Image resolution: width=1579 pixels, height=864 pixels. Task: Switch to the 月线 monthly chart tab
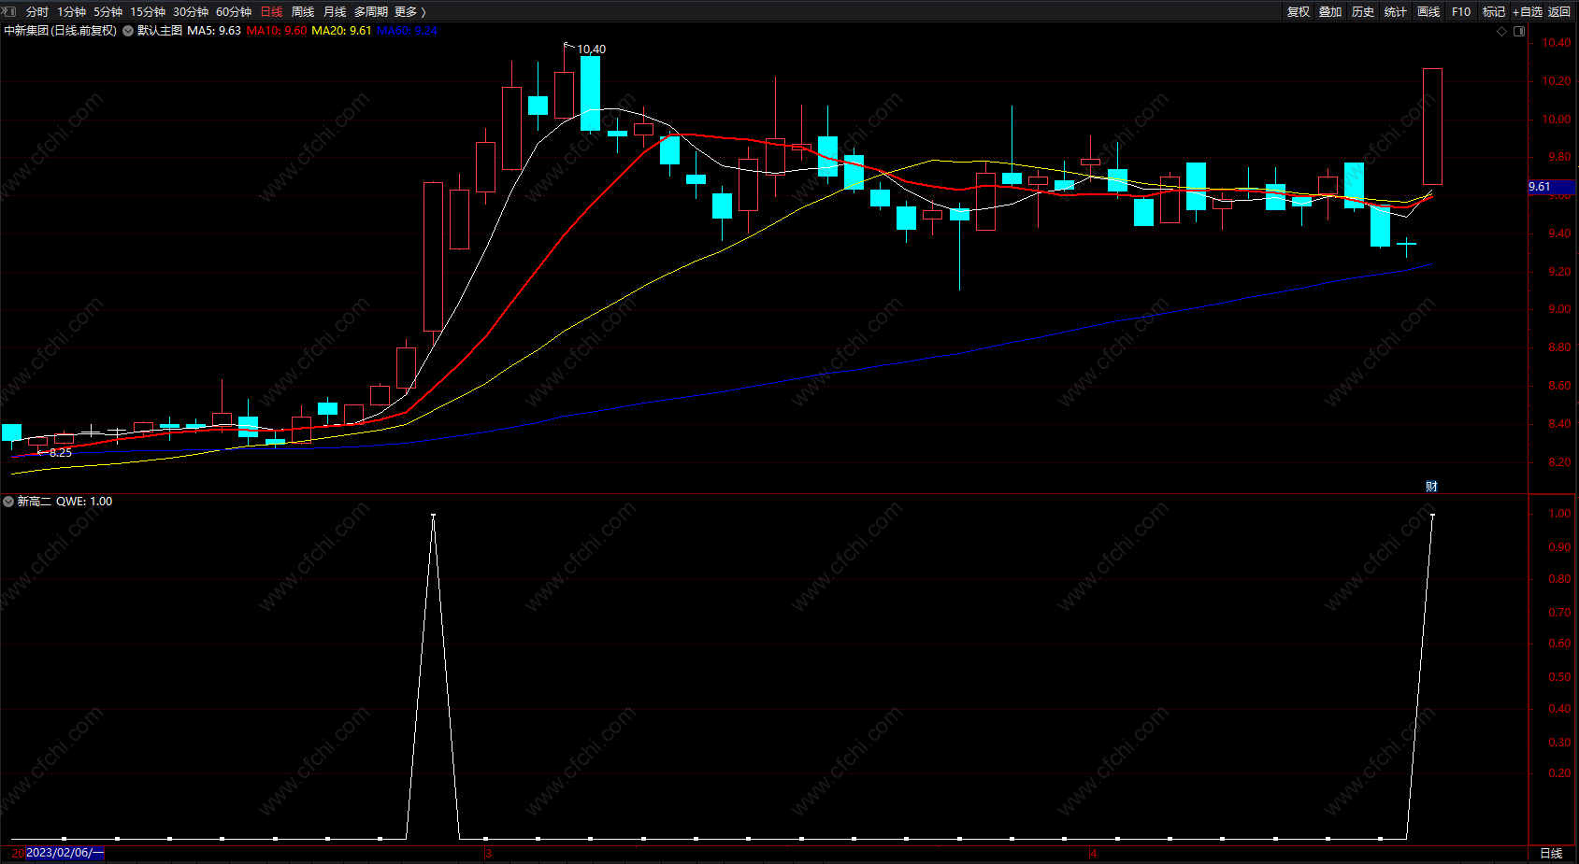click(x=335, y=12)
